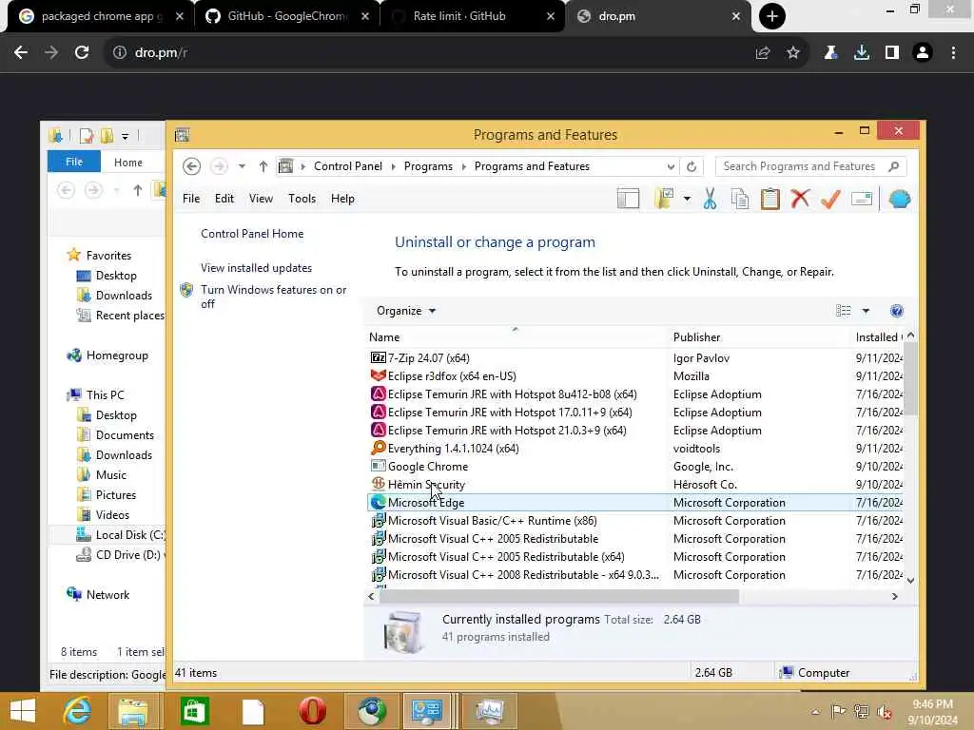Click the orange checkmark toolbar icon

(830, 199)
